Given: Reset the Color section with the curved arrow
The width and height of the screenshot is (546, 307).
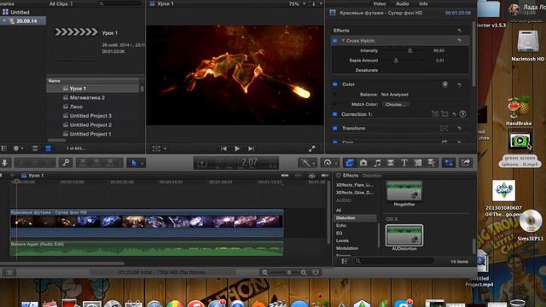Looking at the screenshot, I should (x=459, y=84).
